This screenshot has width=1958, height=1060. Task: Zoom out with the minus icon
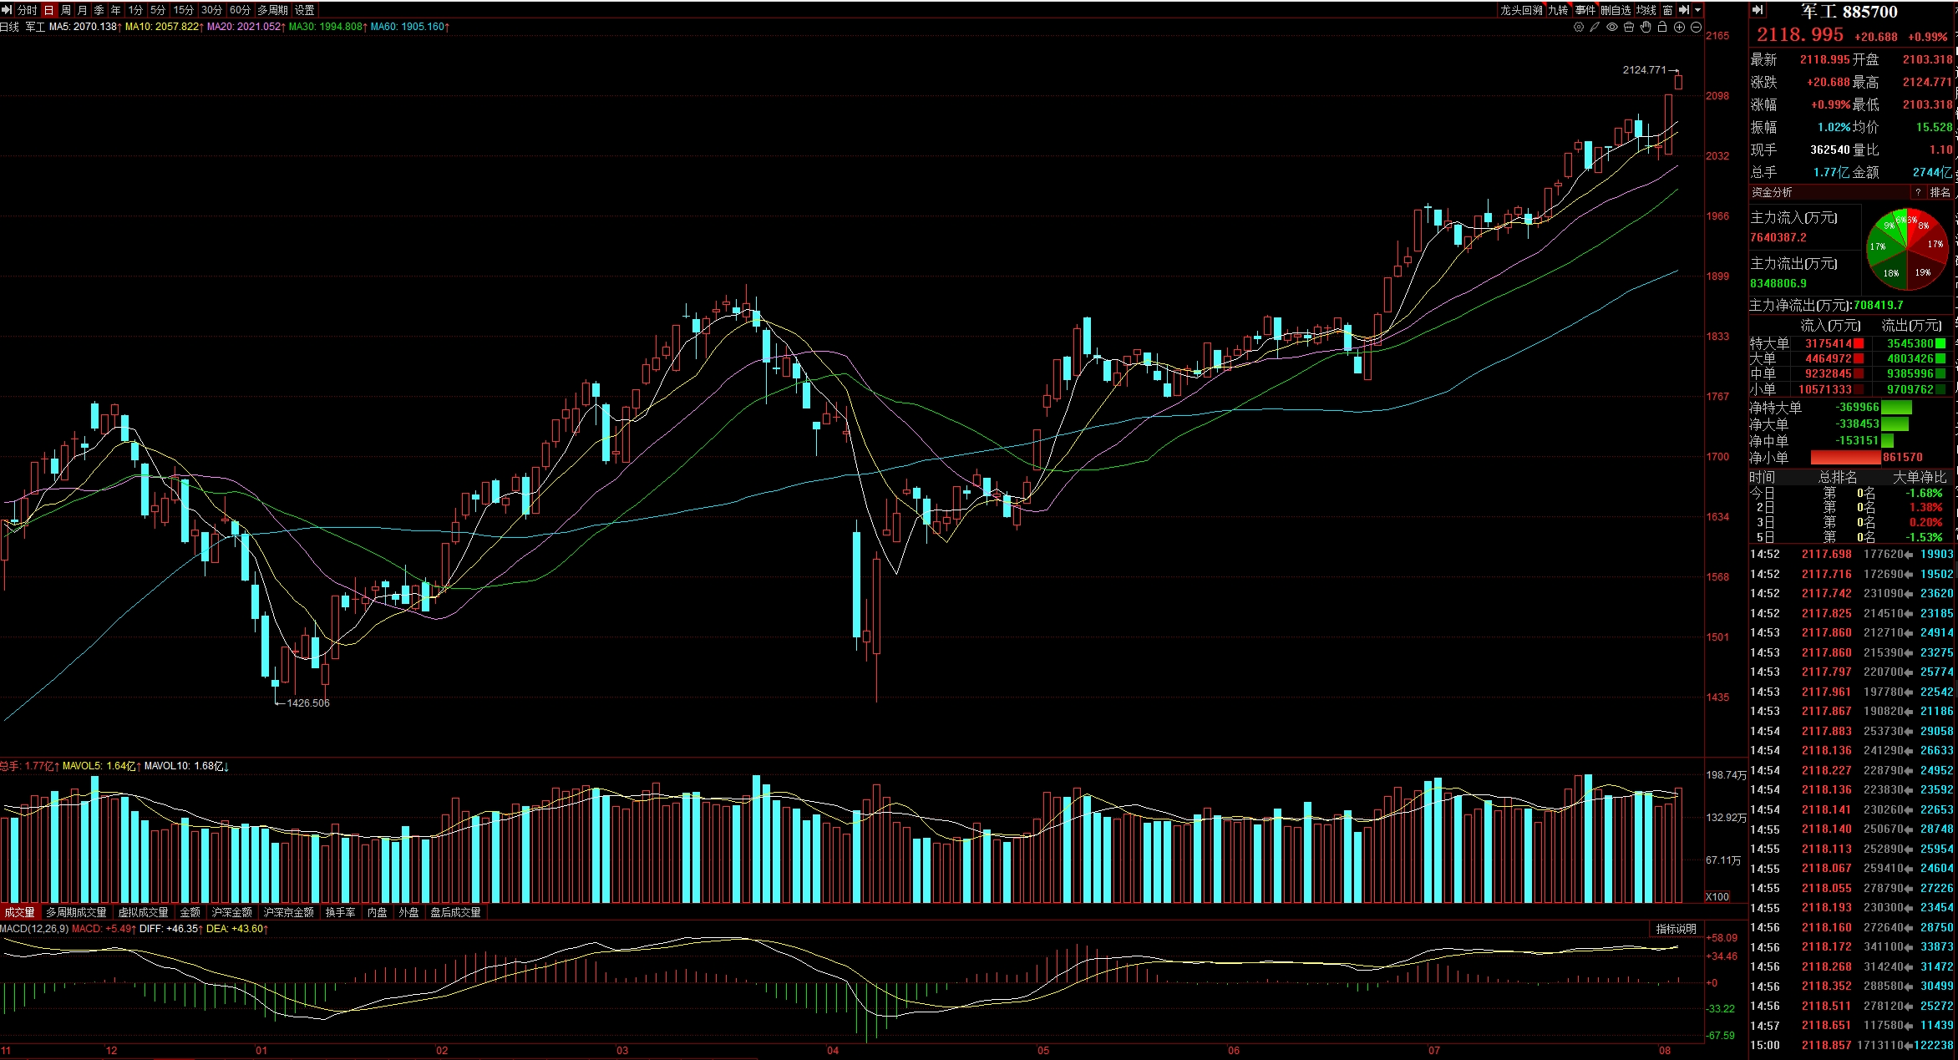point(1696,27)
